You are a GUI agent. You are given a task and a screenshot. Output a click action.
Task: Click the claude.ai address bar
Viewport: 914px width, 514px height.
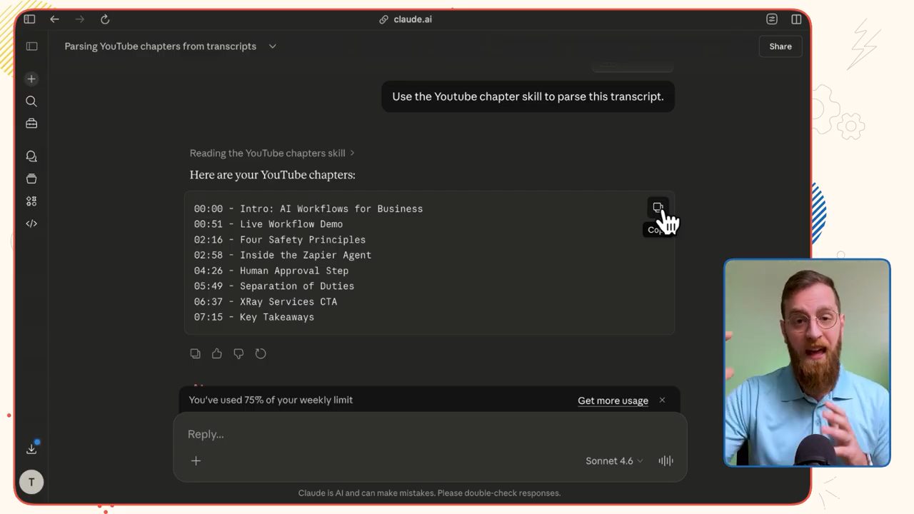tap(406, 19)
